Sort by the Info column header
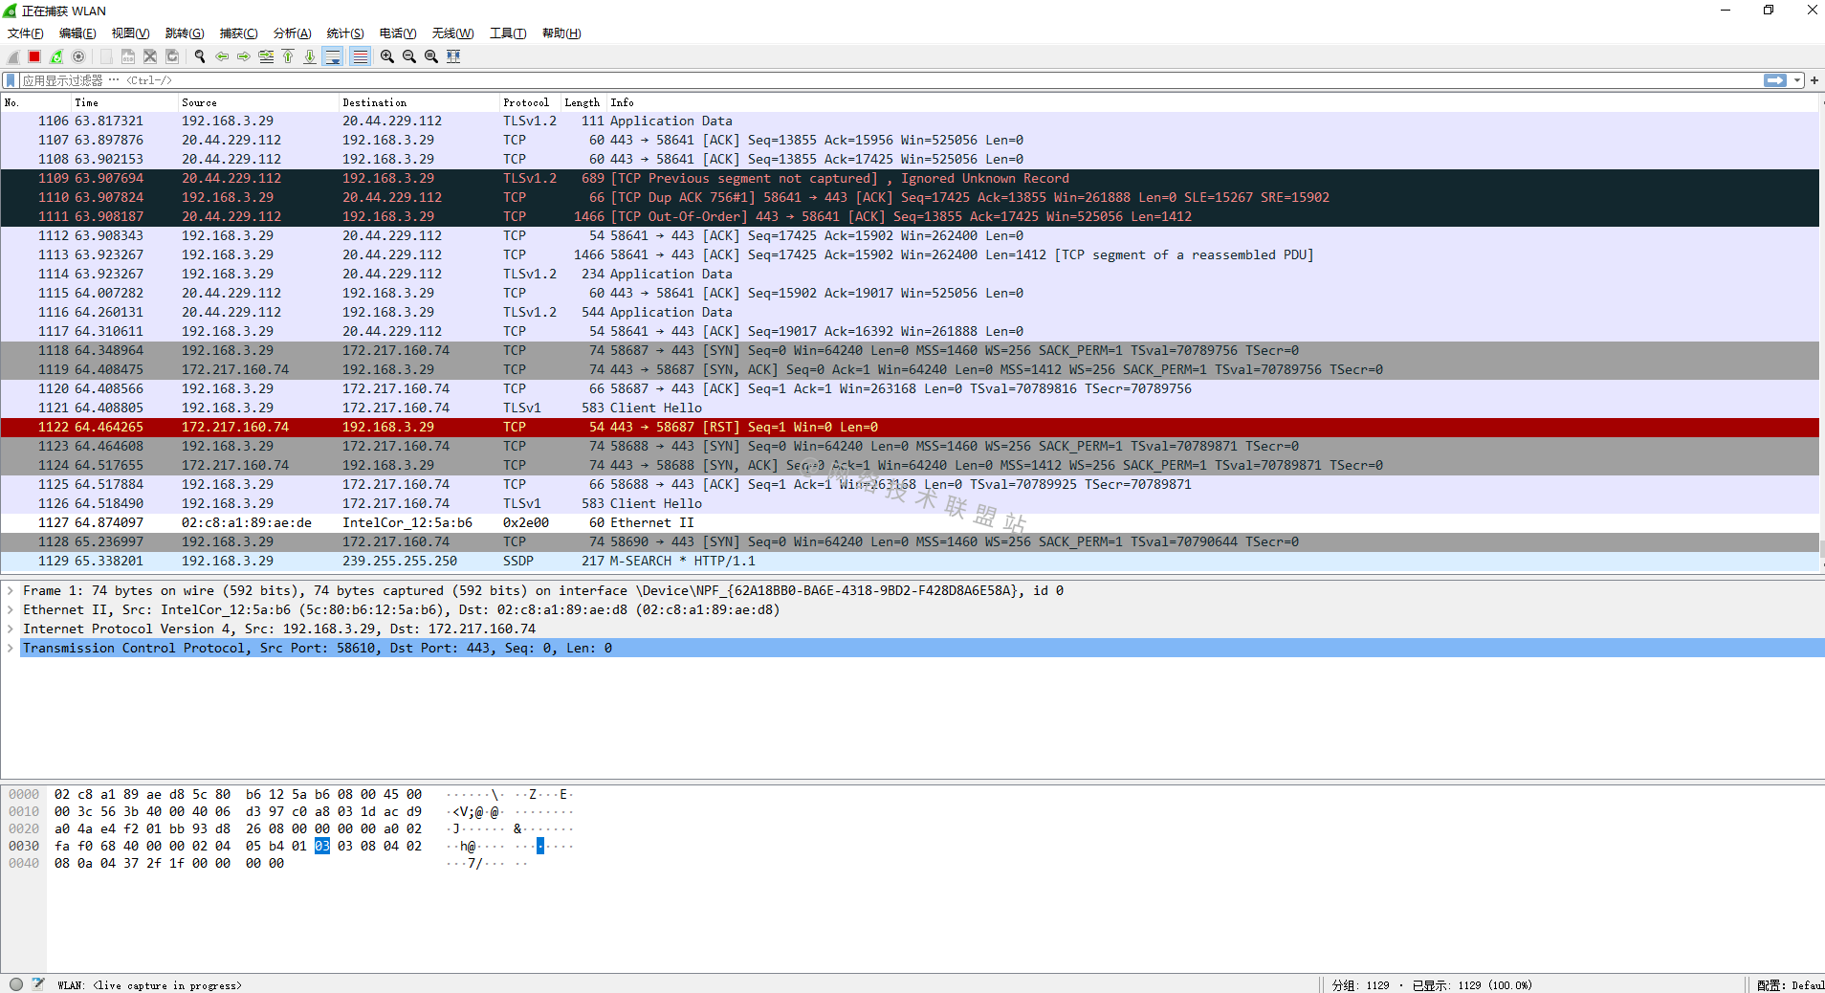The width and height of the screenshot is (1825, 993). (x=1213, y=102)
